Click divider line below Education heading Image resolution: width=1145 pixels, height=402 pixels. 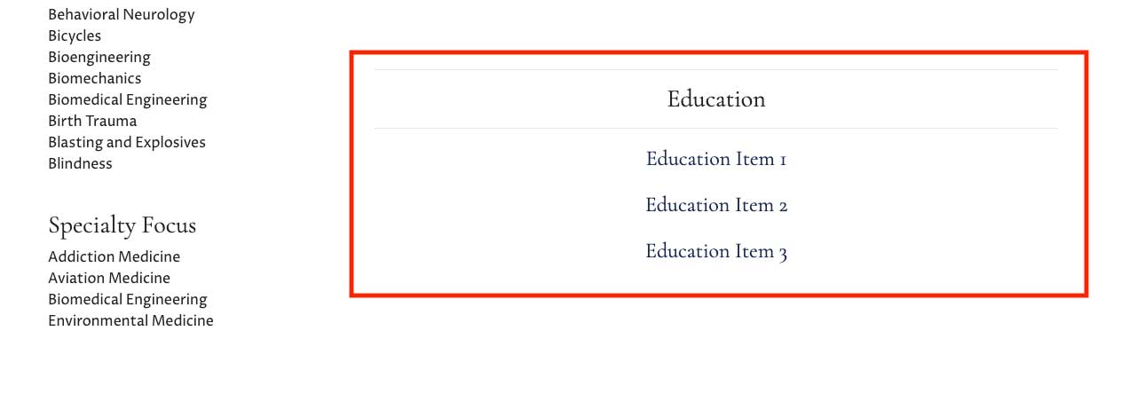[x=715, y=129]
